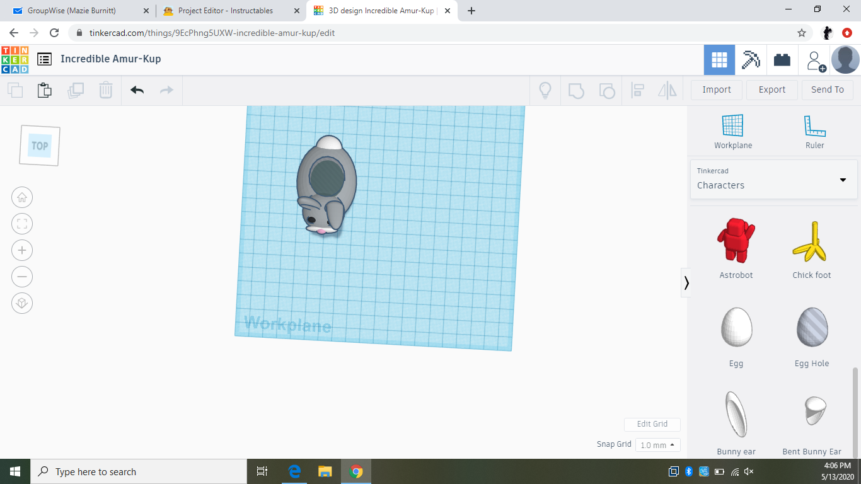Click the Copy toolbar icon
The width and height of the screenshot is (861, 484).
(15, 90)
